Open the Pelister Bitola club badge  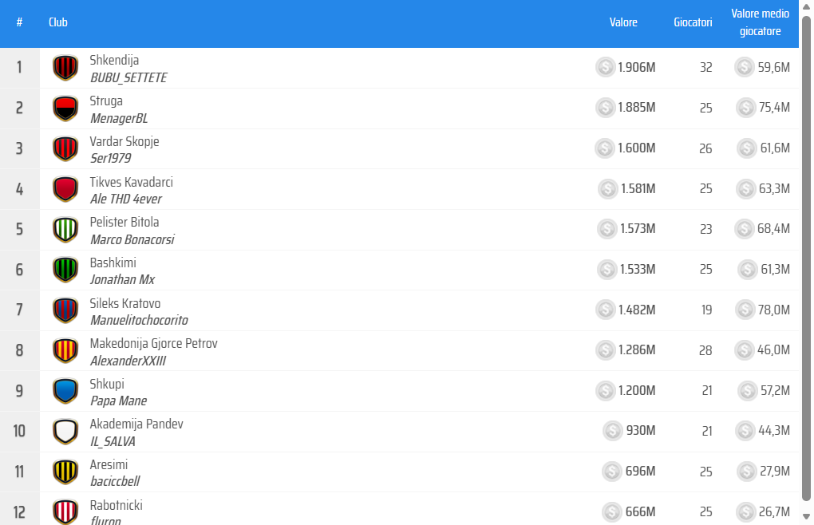pos(65,229)
